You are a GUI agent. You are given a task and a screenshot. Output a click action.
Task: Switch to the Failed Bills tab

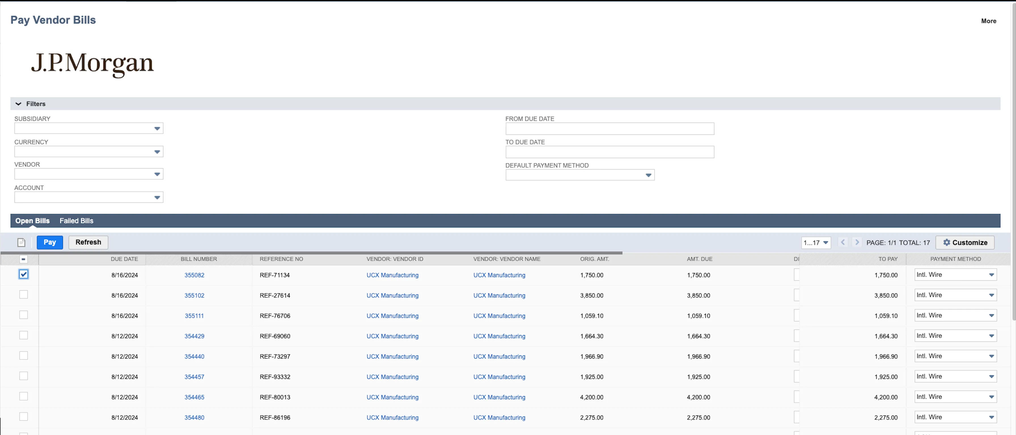76,221
